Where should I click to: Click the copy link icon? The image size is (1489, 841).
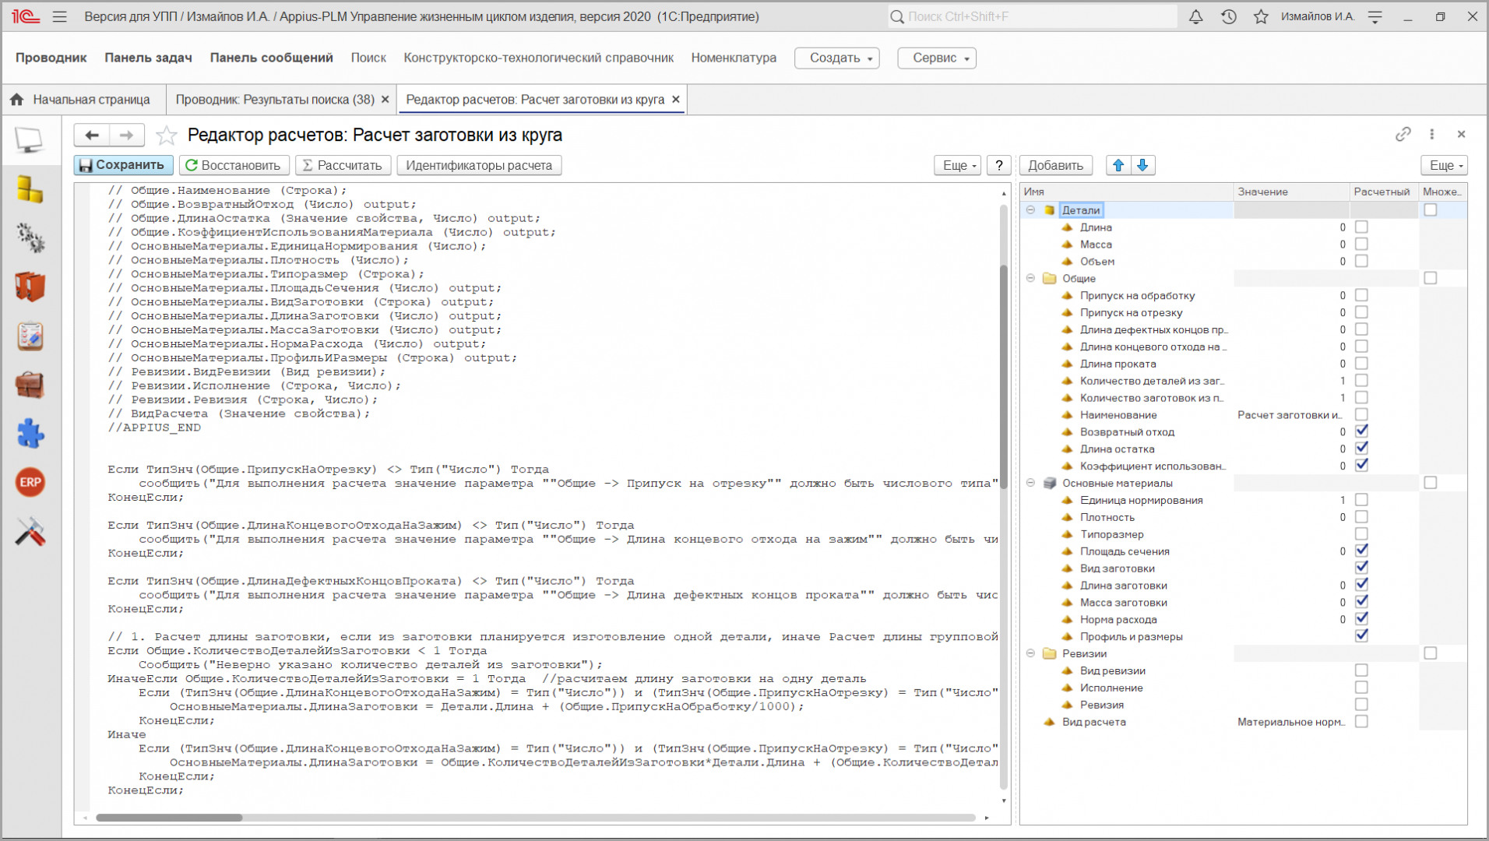pos(1403,134)
